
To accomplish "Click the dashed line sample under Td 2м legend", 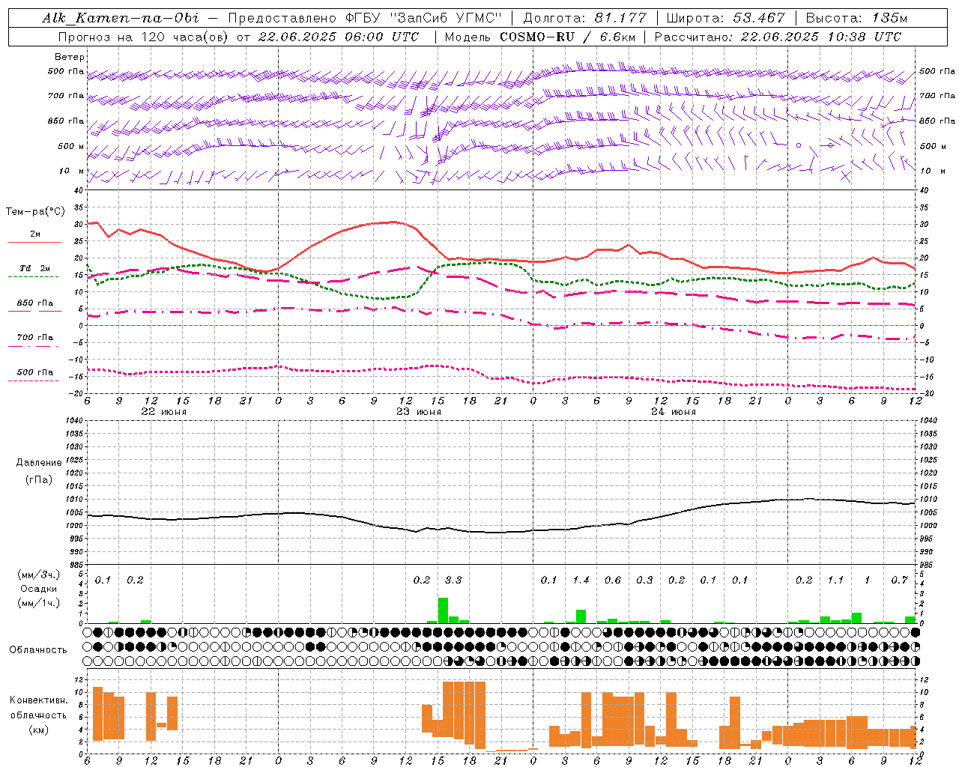I will [34, 277].
